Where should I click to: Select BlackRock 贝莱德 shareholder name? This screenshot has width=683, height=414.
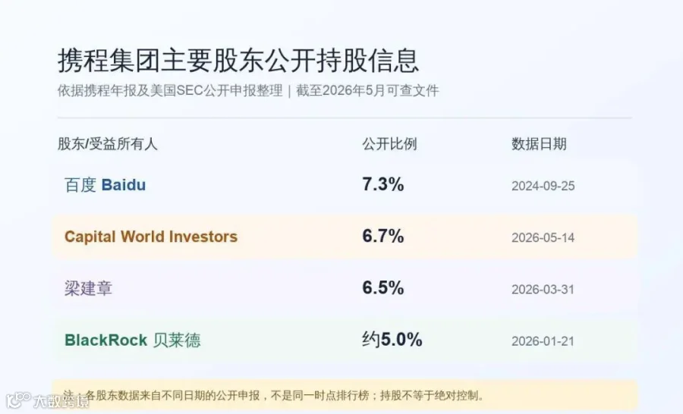tap(132, 340)
